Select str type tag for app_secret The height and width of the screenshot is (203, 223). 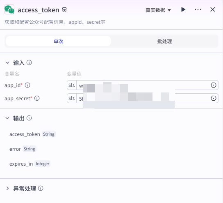[x=72, y=98]
